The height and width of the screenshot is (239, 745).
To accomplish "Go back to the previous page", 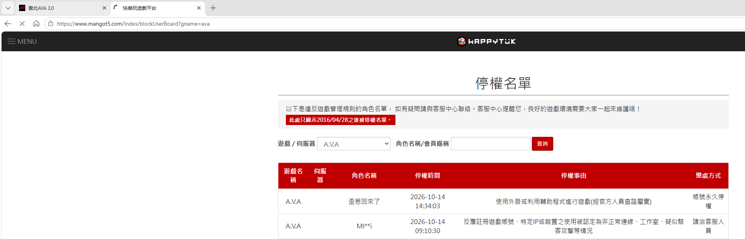I will 8,24.
